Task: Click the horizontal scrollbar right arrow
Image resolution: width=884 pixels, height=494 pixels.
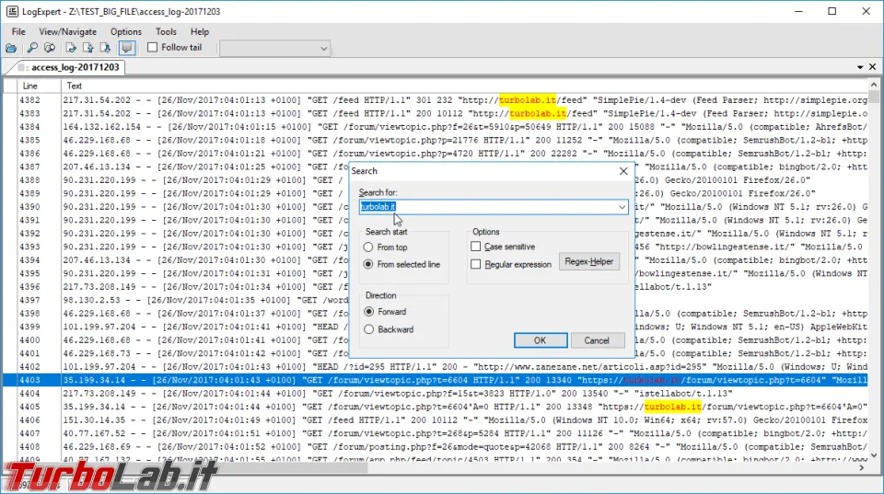Action: [862, 467]
